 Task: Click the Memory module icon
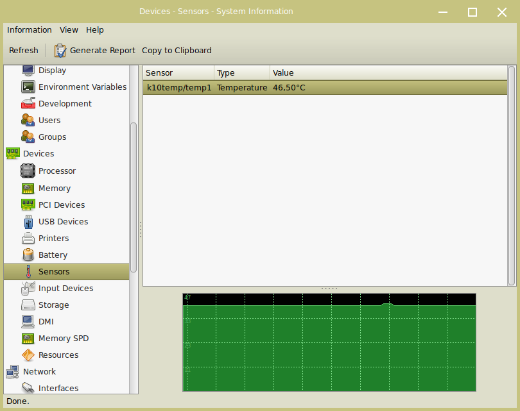click(28, 188)
